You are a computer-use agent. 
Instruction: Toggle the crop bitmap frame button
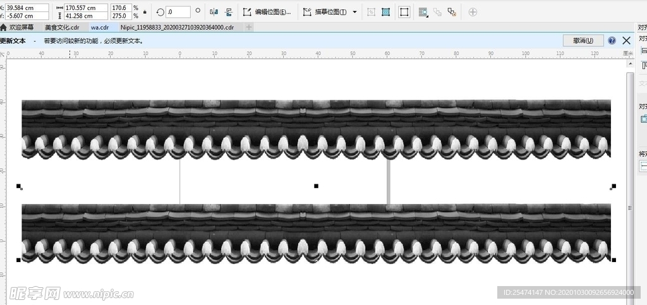404,12
